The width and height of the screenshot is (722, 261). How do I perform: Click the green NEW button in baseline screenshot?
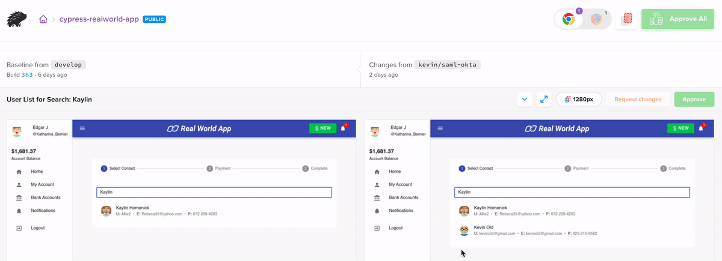tap(322, 128)
